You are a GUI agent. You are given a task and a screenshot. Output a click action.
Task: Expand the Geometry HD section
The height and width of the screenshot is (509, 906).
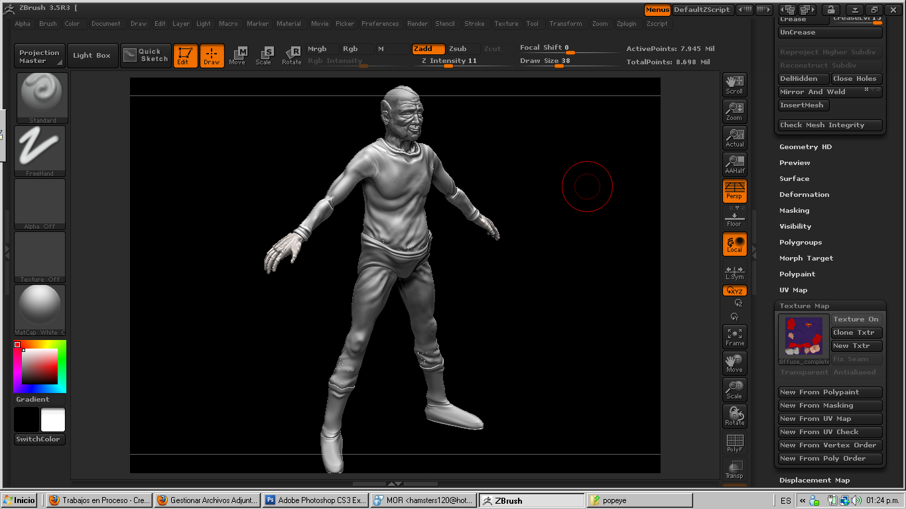(805, 147)
